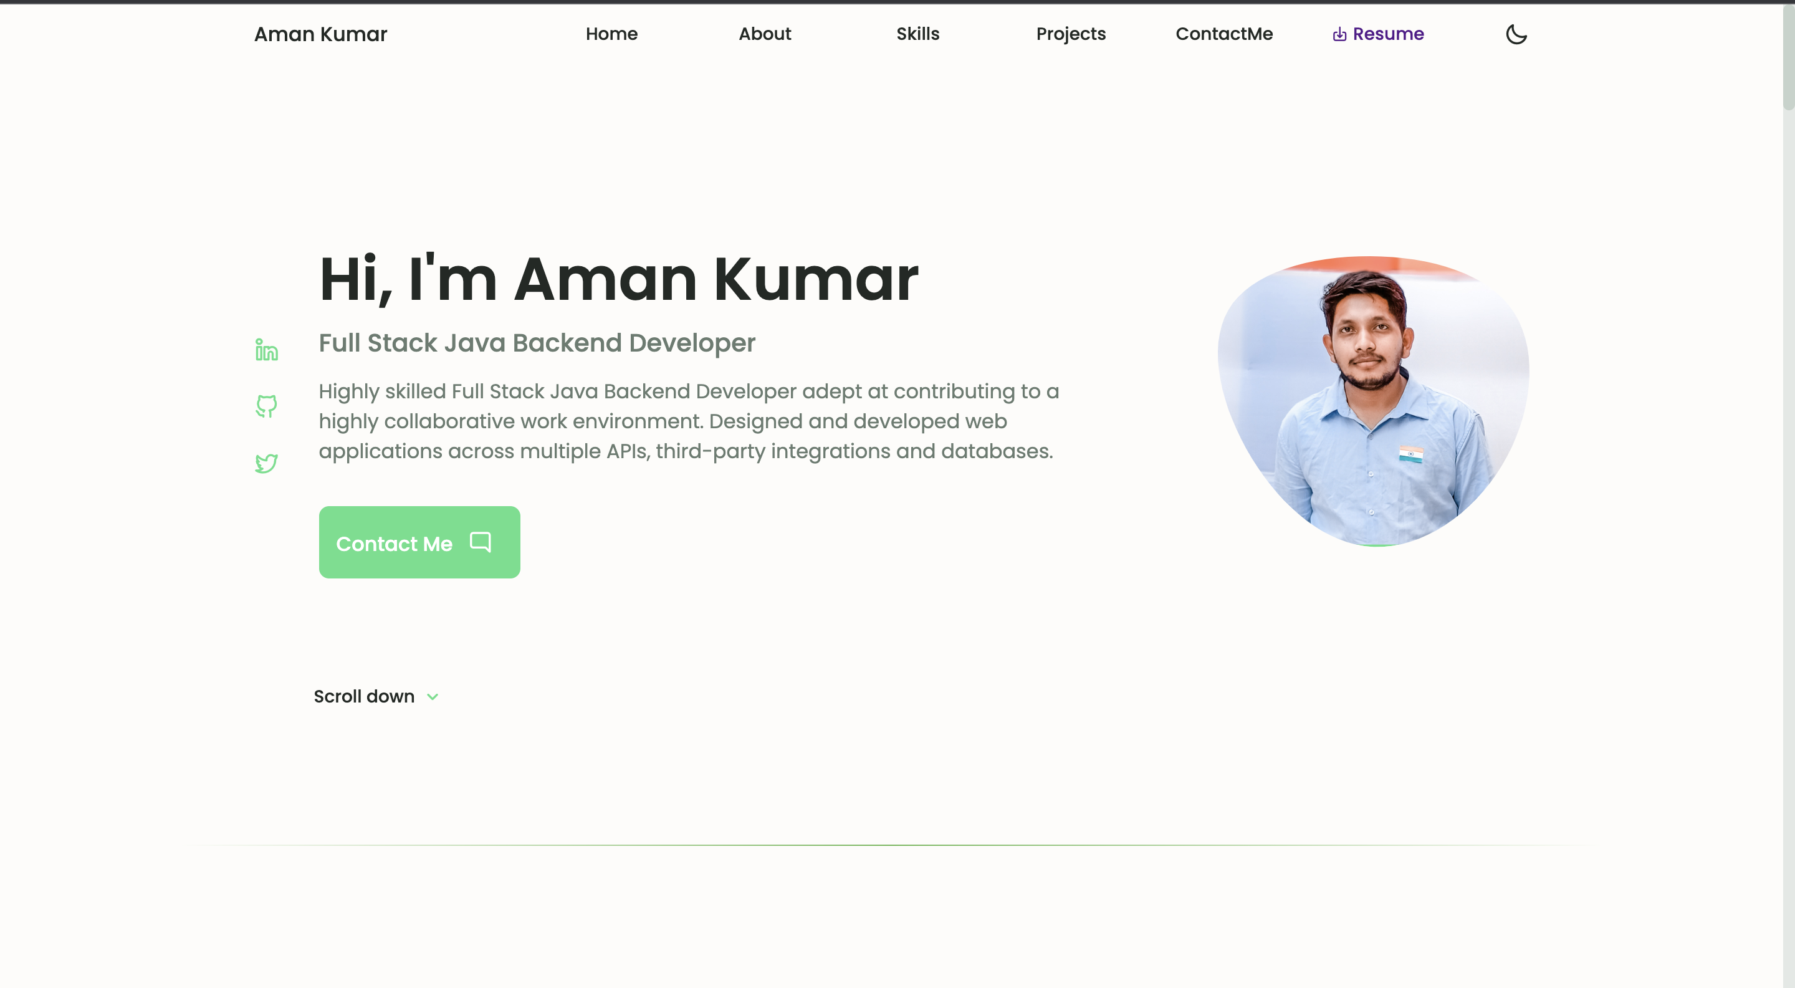Click the Aman Kumar logo text

(320, 34)
